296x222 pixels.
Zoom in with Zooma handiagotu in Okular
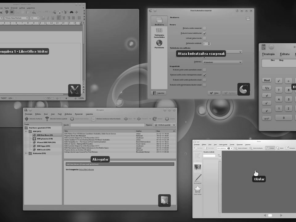click(x=256, y=148)
